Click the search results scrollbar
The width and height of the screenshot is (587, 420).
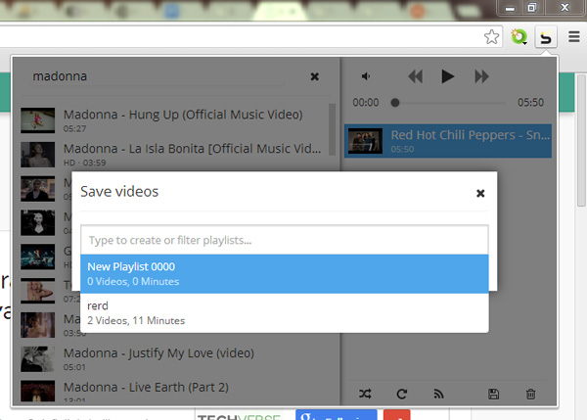point(332,129)
